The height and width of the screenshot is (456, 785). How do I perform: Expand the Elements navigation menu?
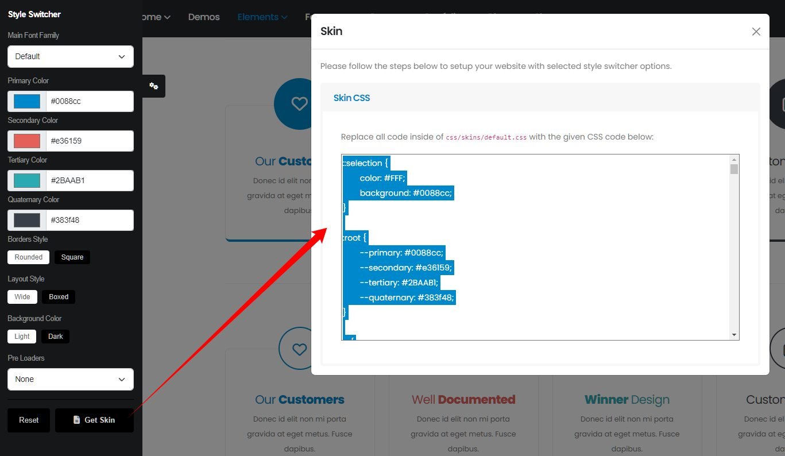[262, 17]
